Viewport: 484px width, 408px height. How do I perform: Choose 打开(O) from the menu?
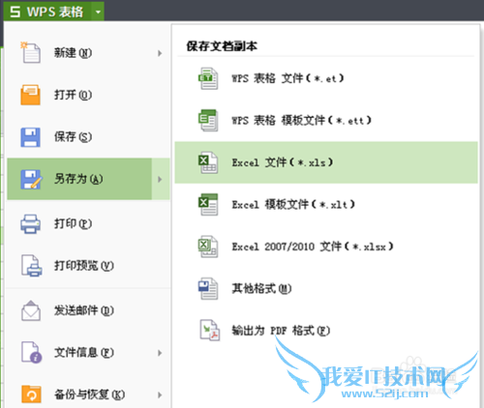88,95
